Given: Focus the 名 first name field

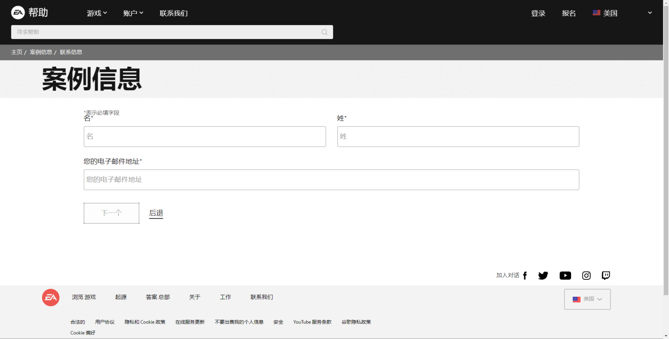Looking at the screenshot, I should tap(205, 137).
